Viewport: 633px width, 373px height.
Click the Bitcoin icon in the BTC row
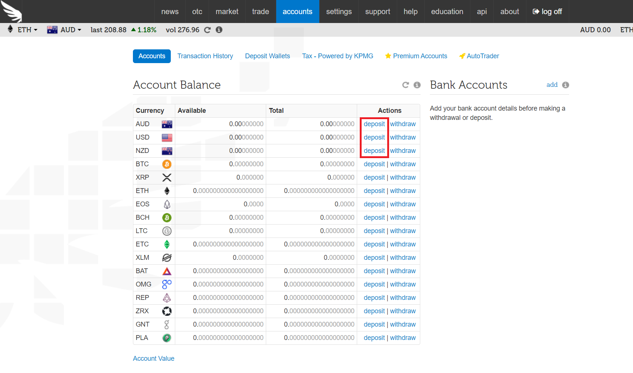pyautogui.click(x=167, y=164)
